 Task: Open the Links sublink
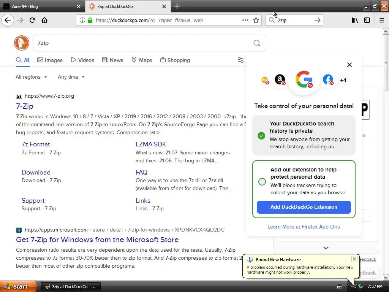[143, 200]
